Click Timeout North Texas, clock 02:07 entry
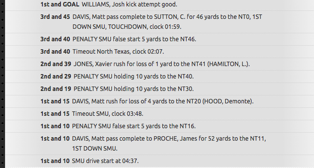 (118, 52)
